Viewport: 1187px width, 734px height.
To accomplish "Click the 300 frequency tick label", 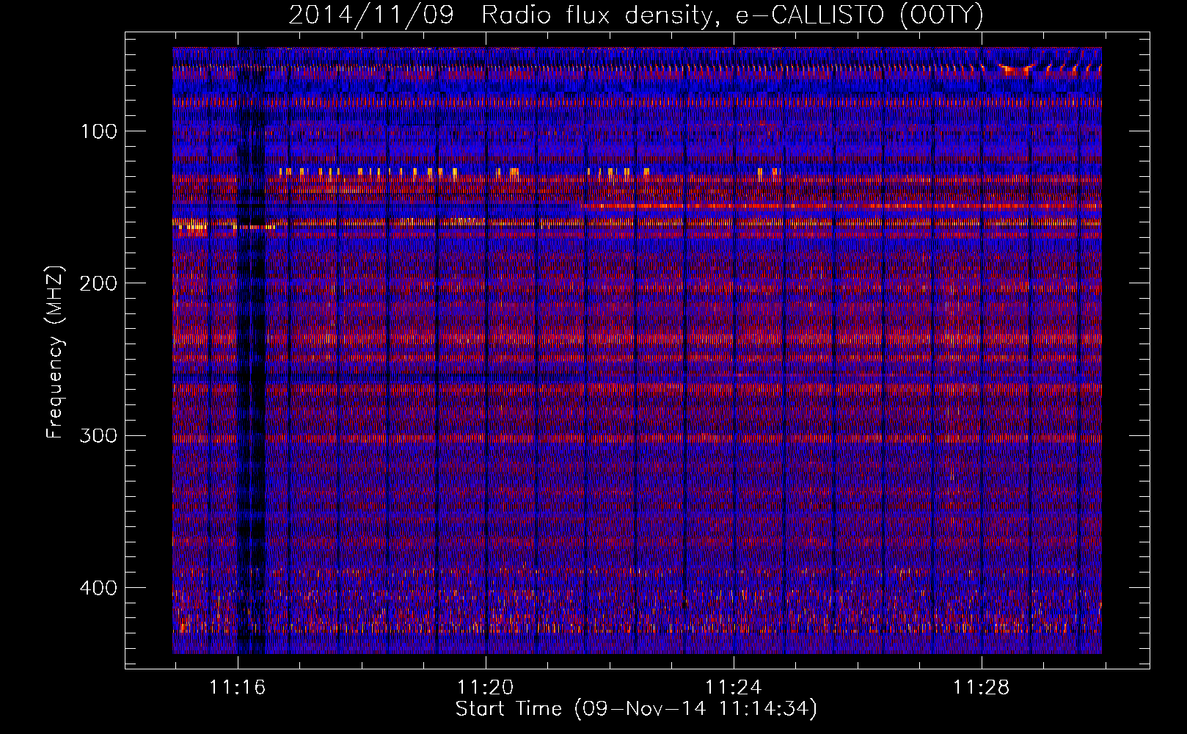I will coord(98,435).
